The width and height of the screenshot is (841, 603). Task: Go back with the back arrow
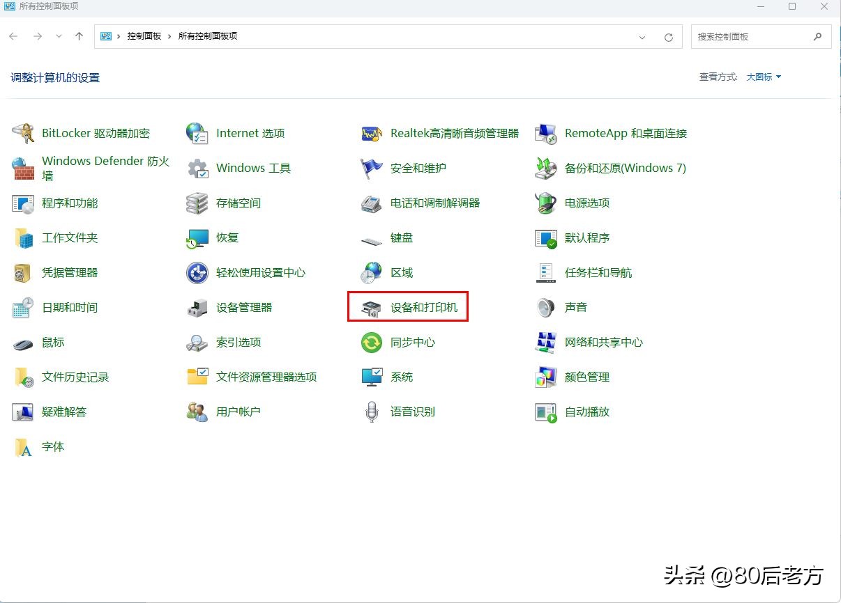coord(13,36)
